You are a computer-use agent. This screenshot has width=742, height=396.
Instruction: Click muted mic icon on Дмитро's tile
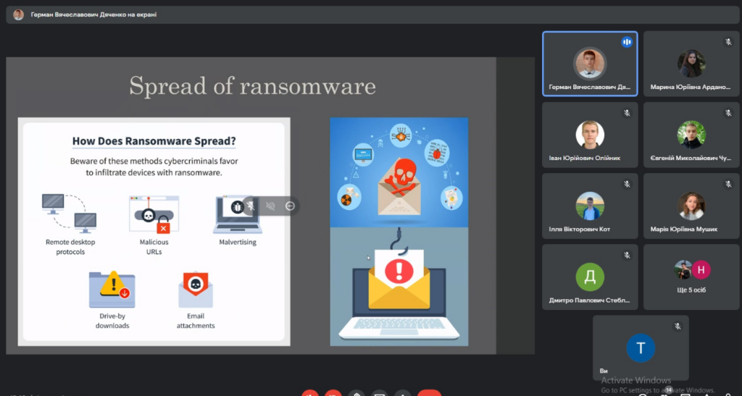[x=627, y=255]
